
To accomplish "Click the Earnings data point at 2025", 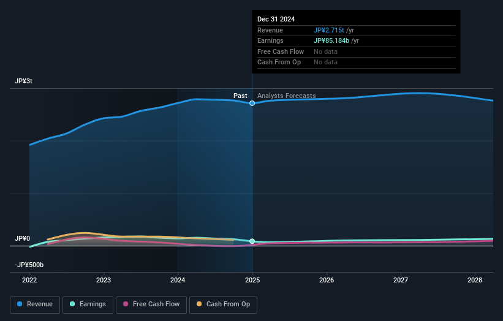I will point(252,241).
